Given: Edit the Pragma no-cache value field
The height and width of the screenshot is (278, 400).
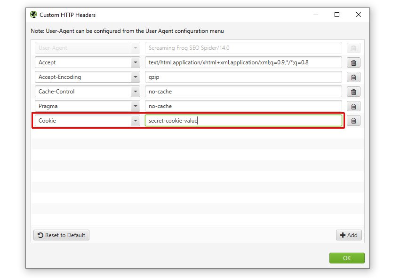Looking at the screenshot, I should pyautogui.click(x=243, y=106).
